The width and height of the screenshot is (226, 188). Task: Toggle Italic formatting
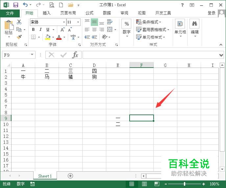click(x=40, y=30)
